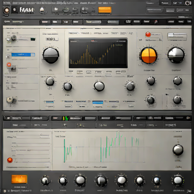
Task: Click the bell-shaped icon beside the logo
Action: [x=42, y=10]
